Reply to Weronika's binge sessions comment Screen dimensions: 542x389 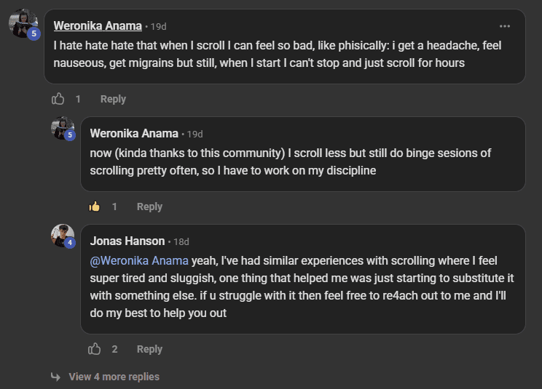[149, 206]
